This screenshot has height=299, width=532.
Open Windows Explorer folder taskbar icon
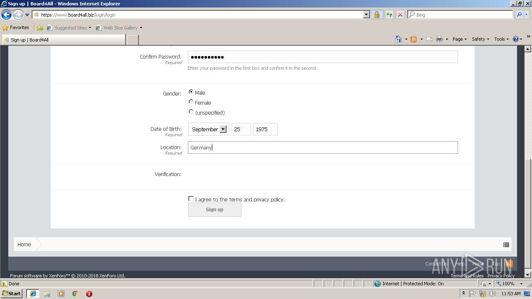coord(47,294)
